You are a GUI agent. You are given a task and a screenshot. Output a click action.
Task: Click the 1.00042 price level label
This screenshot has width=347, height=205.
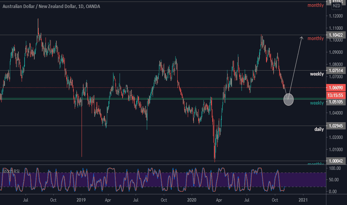tap(336, 161)
